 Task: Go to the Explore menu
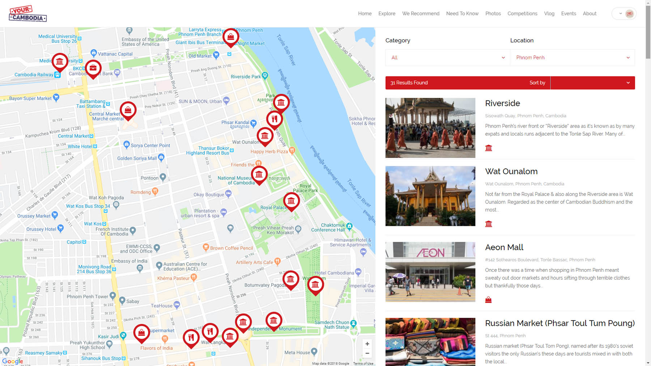pos(387,14)
